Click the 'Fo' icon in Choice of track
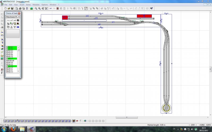Screen dimensions: 212x132 tap(8, 24)
